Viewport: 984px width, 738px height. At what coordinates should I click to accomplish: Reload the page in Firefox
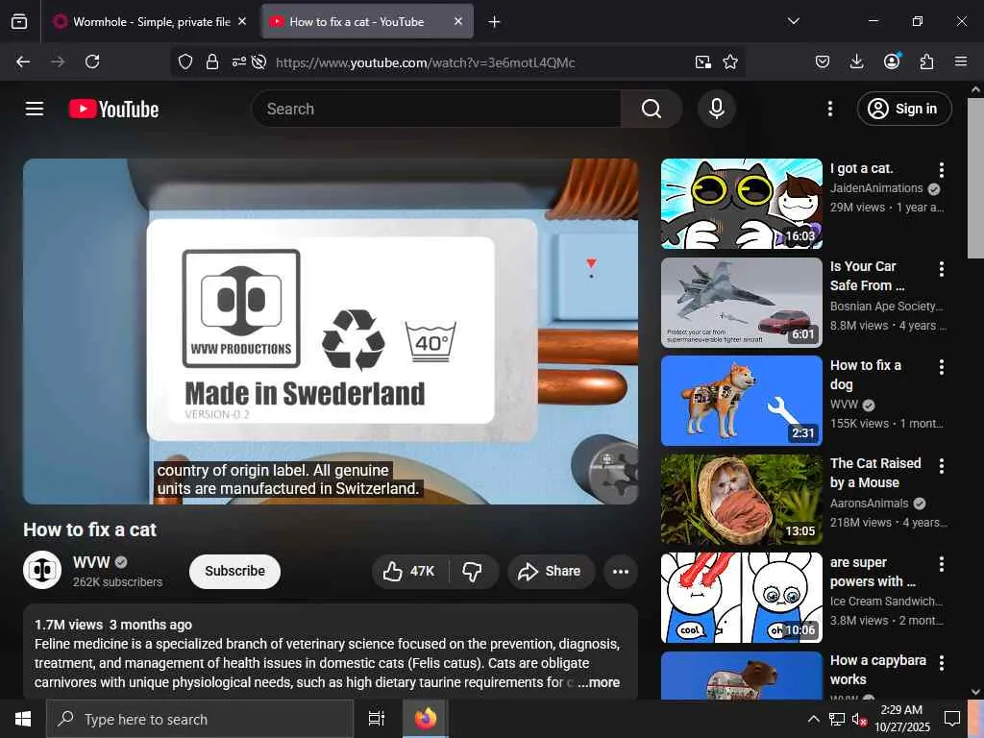92,61
